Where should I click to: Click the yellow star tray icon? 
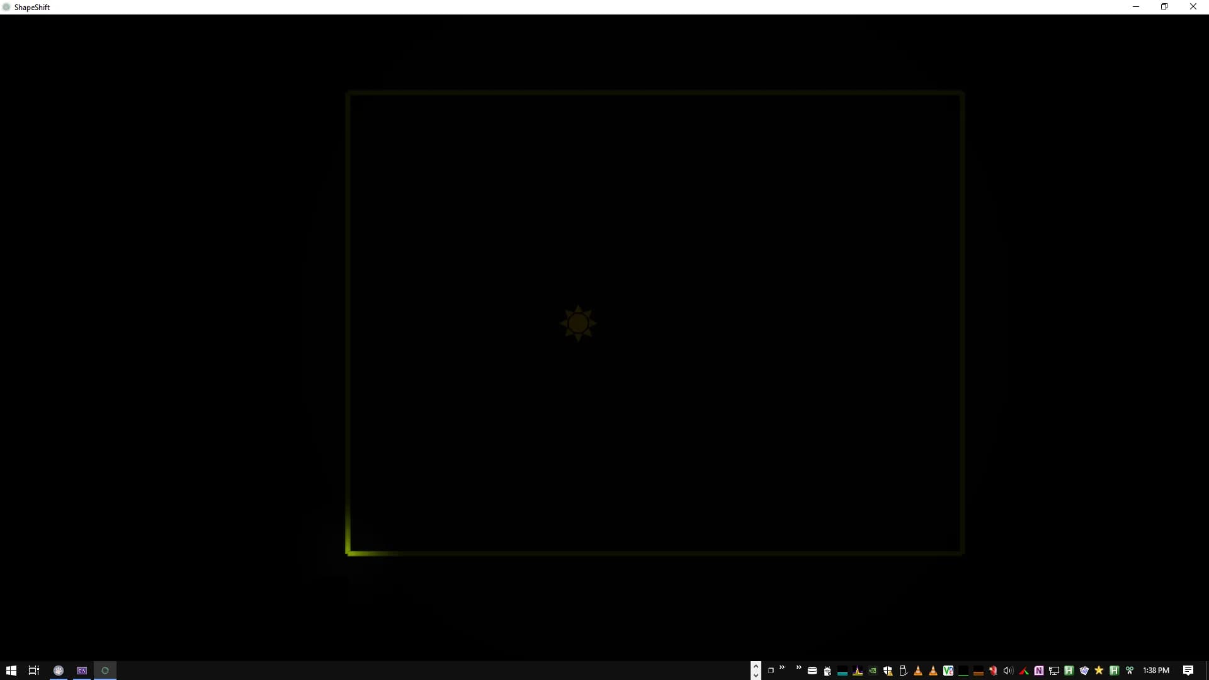1099,671
